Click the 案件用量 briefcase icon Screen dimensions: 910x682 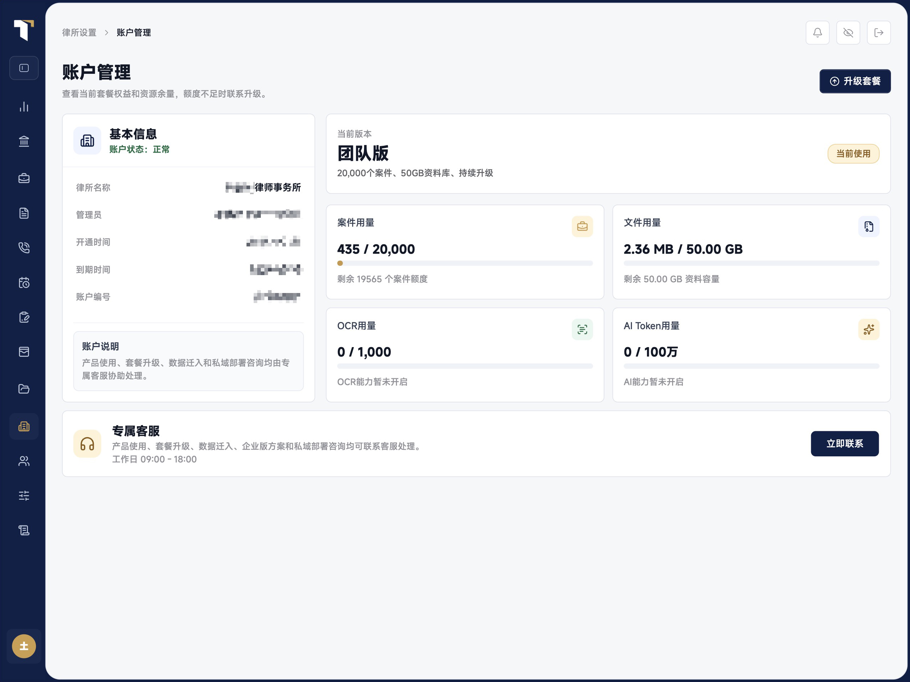582,226
